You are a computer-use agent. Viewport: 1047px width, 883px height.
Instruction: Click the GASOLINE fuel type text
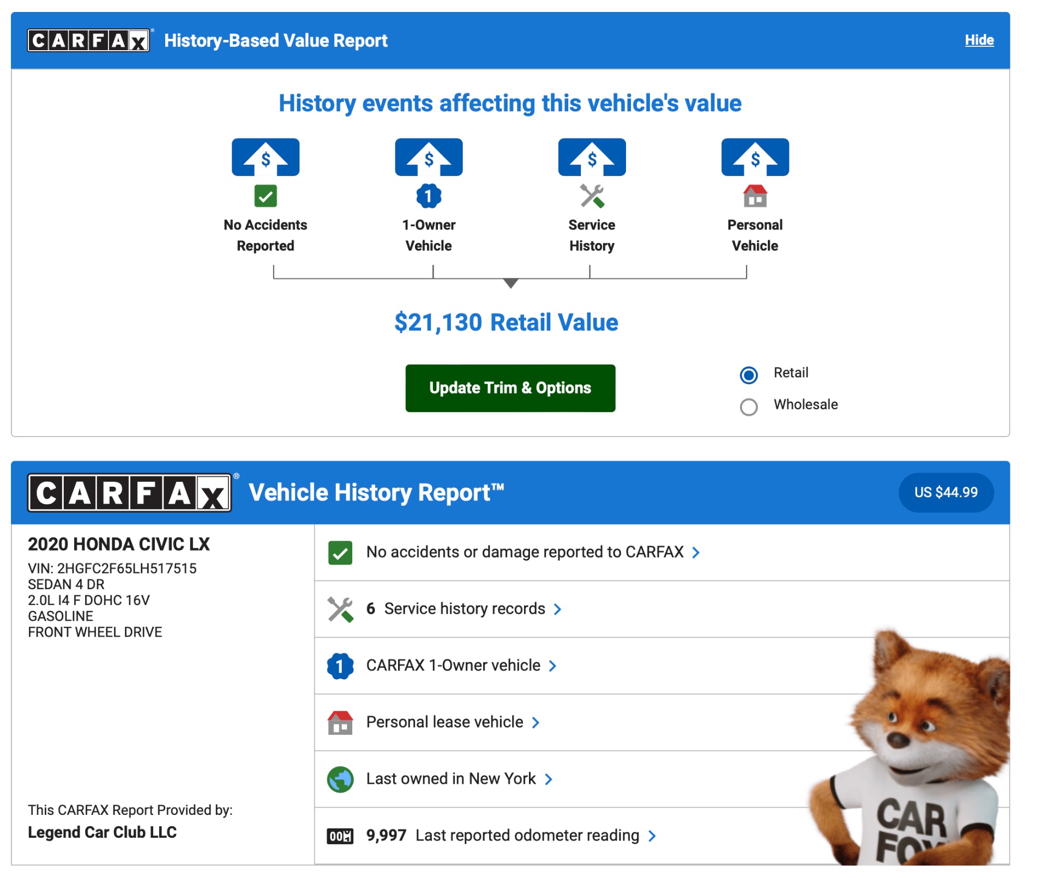pyautogui.click(x=61, y=616)
